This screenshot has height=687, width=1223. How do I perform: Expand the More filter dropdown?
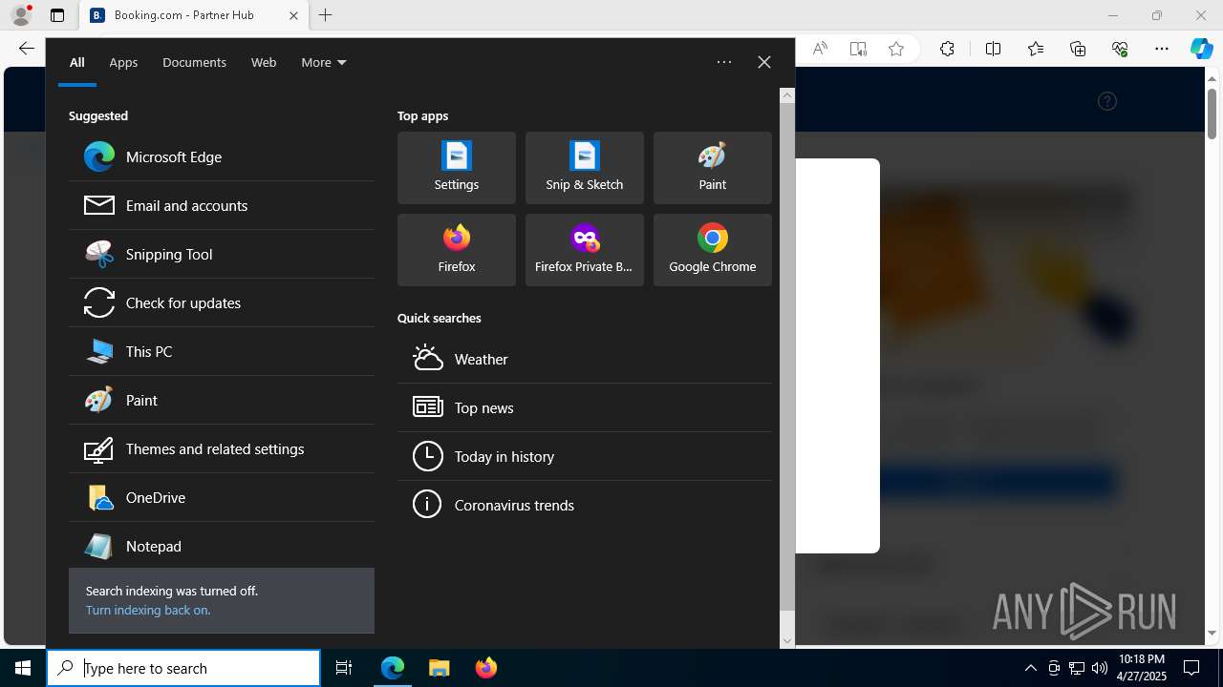pos(323,62)
